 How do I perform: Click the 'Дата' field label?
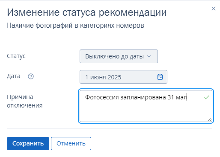coord(14,76)
